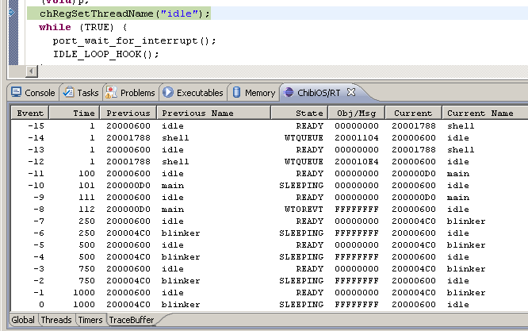Viewport: 528px width, 331px height.
Task: Click Obj/Msg value 200010E4
Action: (357, 161)
